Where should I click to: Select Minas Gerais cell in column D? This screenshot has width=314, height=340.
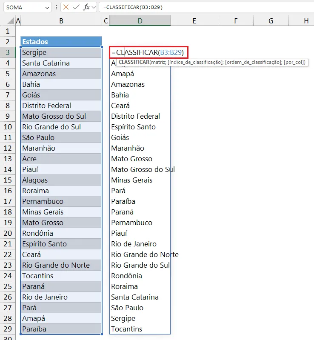tap(140, 180)
